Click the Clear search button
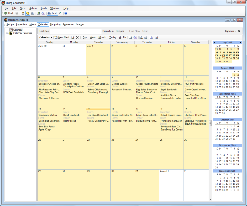The image size is (247, 206). [145, 31]
